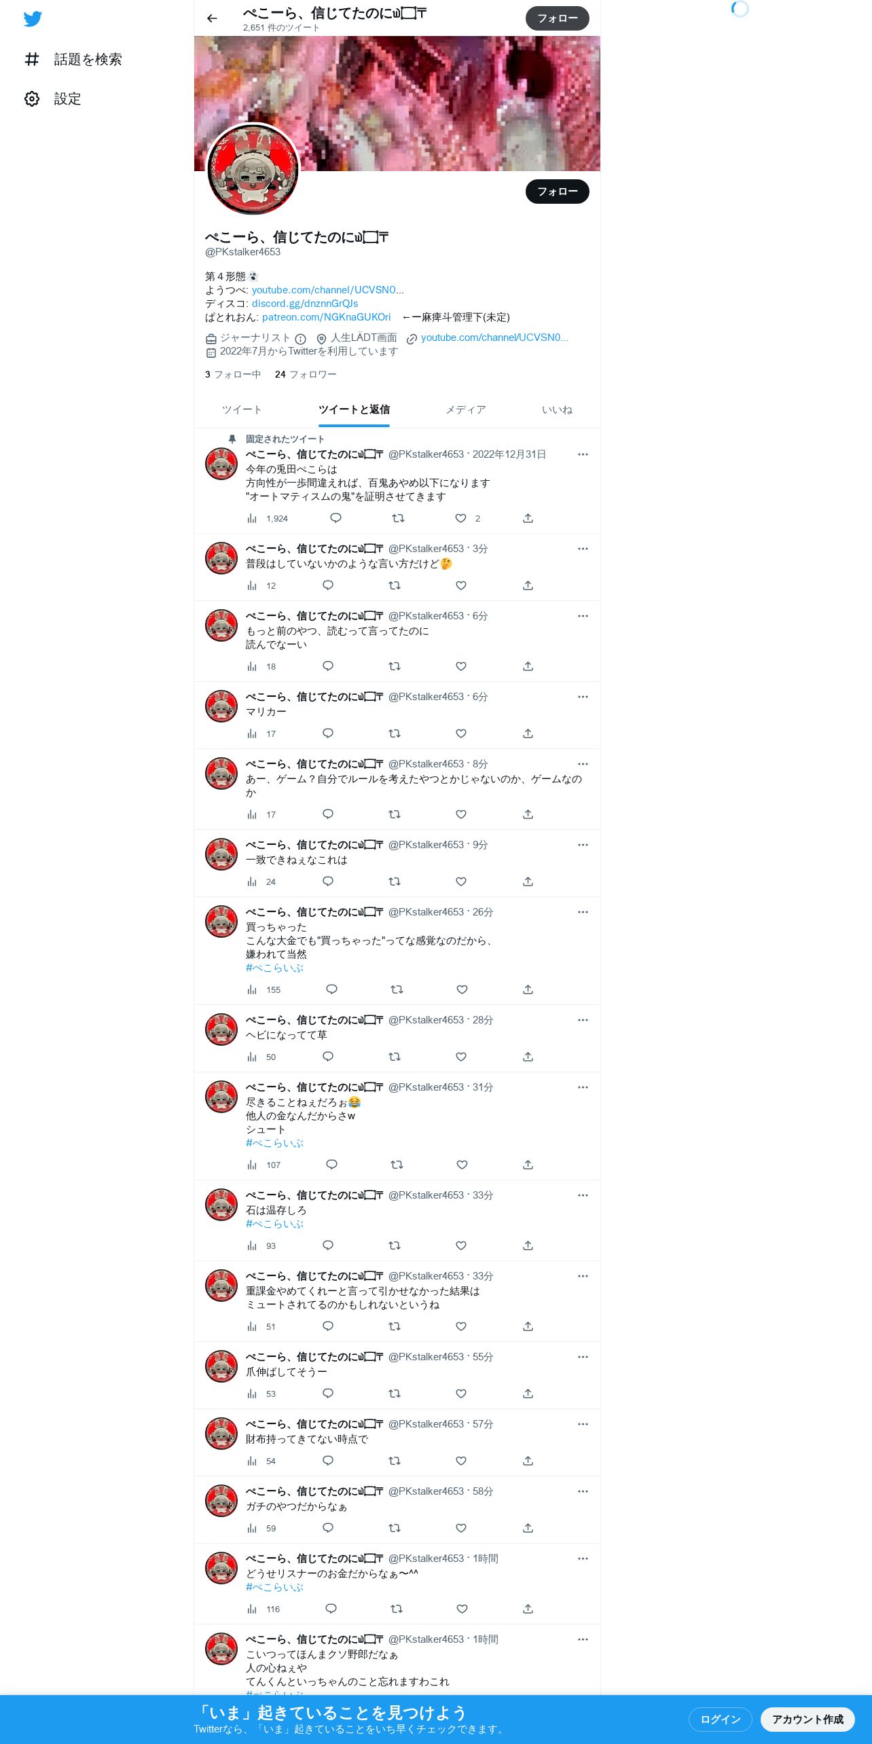This screenshot has width=872, height=1744.
Task: Reply to the マリカー tweet
Action: (328, 733)
